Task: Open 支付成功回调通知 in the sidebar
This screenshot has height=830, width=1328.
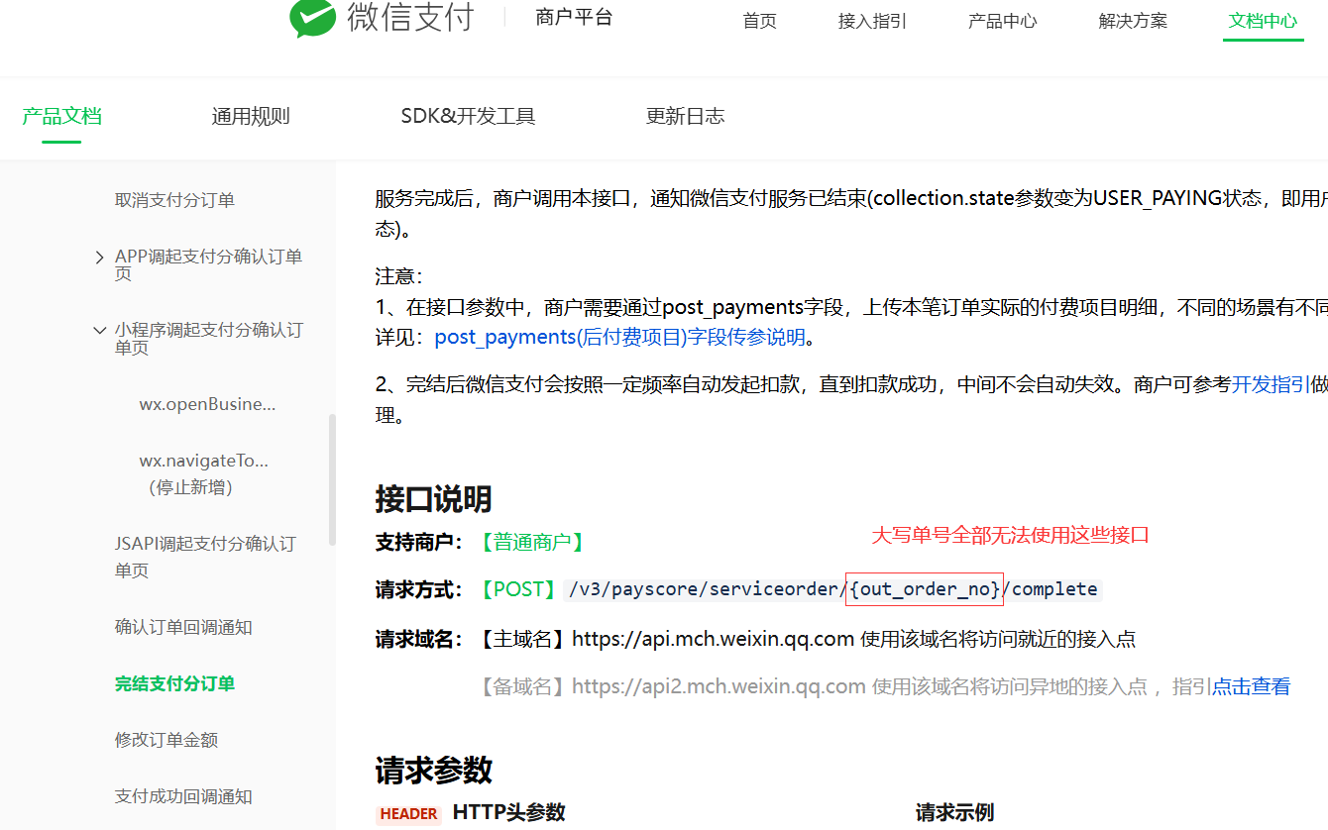Action: [x=183, y=796]
